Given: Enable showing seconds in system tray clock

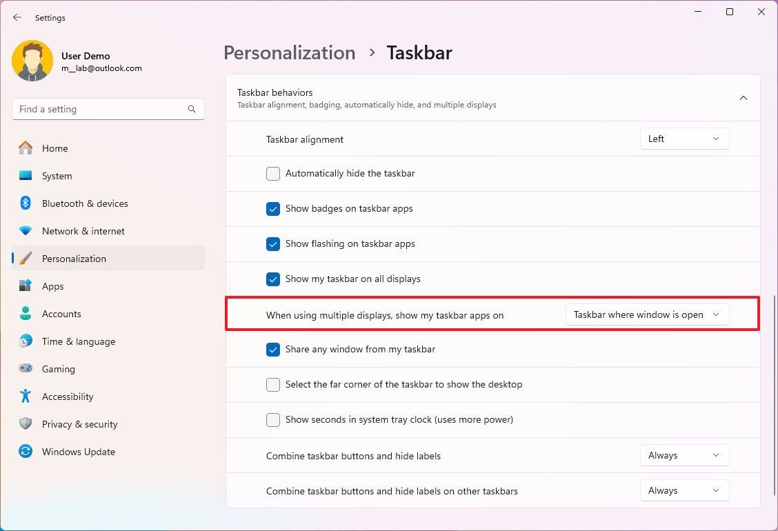Looking at the screenshot, I should [273, 419].
